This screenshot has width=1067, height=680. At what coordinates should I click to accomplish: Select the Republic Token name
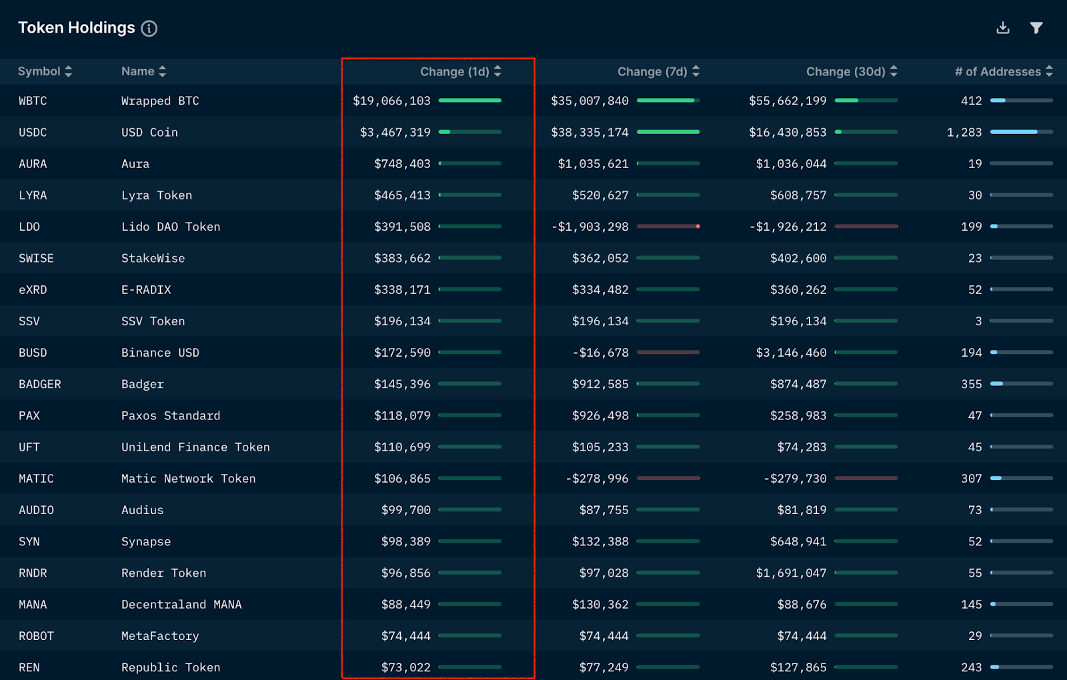[x=171, y=667]
